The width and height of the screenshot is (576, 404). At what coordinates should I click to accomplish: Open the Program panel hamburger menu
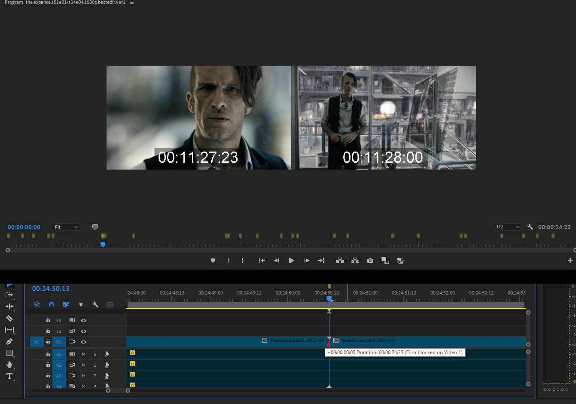pyautogui.click(x=132, y=3)
